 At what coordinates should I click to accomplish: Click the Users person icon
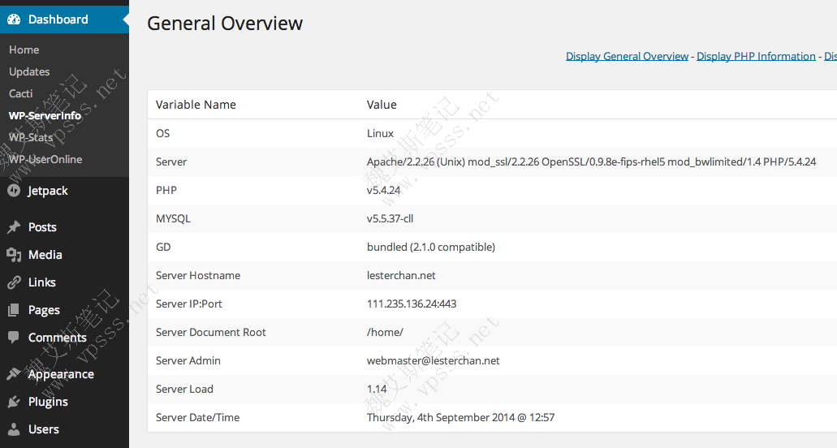point(14,429)
